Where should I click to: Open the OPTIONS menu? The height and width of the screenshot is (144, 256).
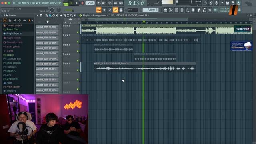[x=45, y=3]
